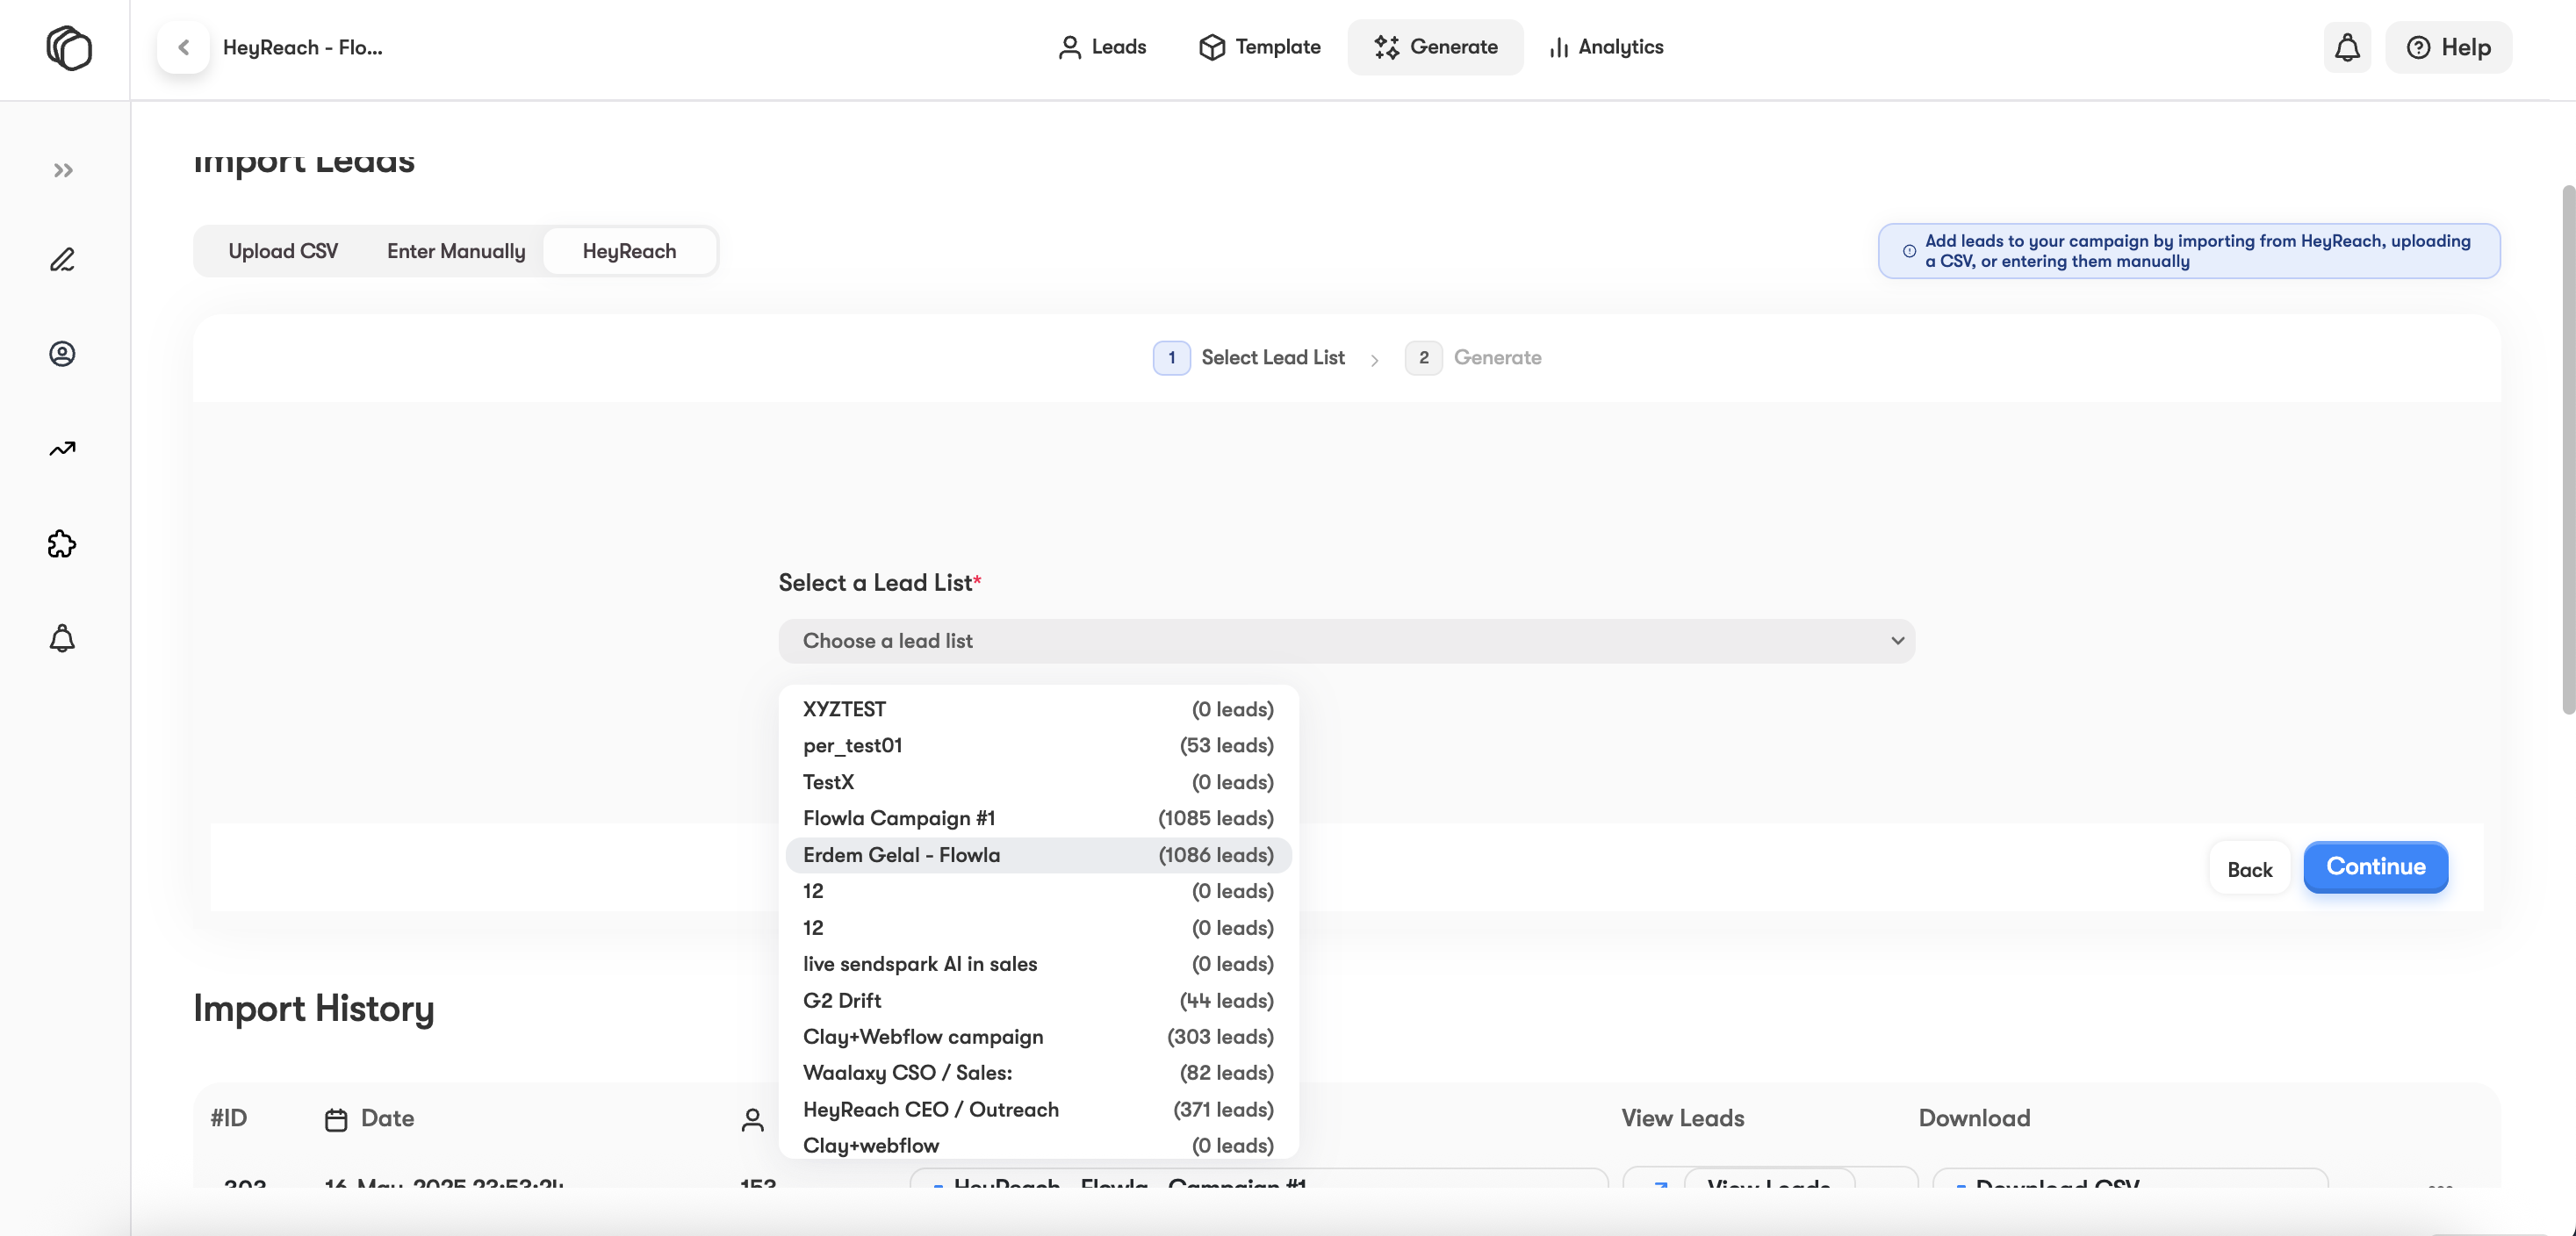
Task: Open the trending analytics sidebar icon
Action: [x=62, y=449]
